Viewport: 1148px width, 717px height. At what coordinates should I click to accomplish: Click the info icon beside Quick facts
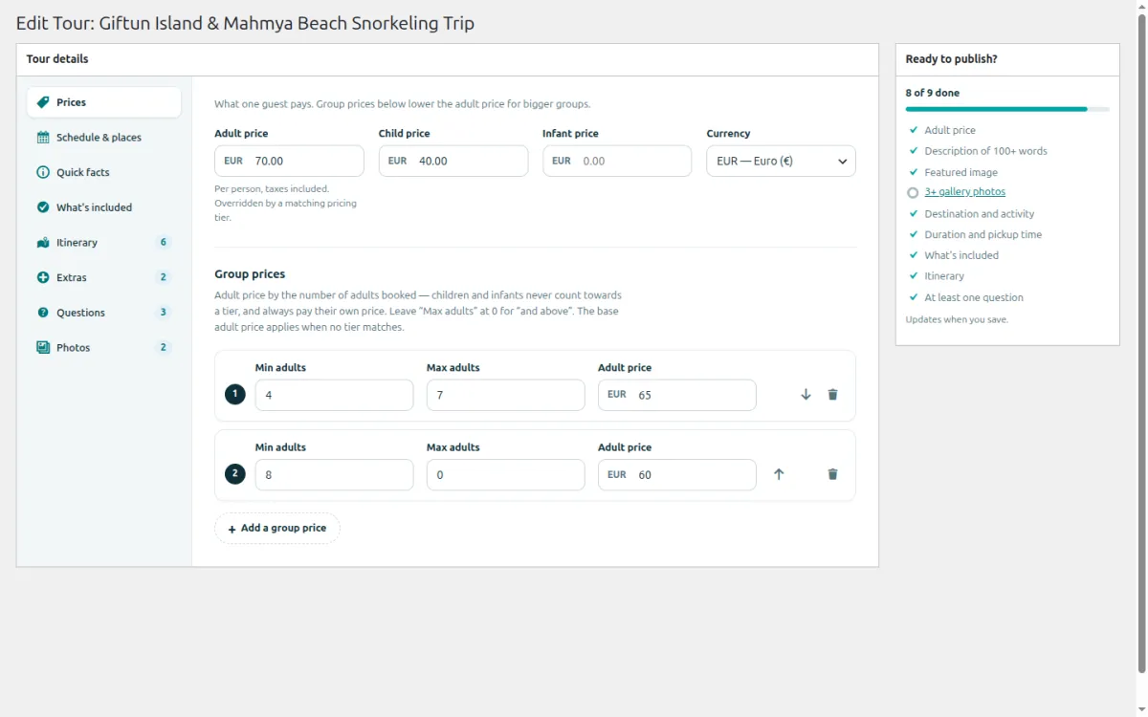pos(43,172)
